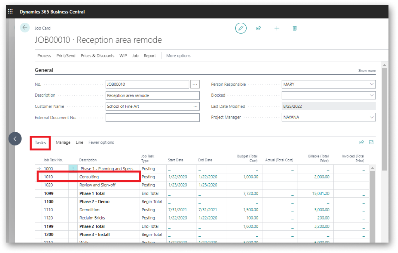Open Prices & Discounts menu
Screen dimensions: 398x253
(x=97, y=56)
